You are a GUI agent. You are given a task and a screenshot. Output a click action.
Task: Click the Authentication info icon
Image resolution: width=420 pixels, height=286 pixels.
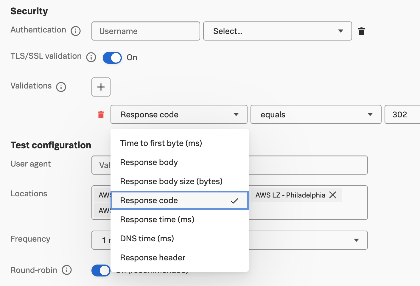point(76,31)
